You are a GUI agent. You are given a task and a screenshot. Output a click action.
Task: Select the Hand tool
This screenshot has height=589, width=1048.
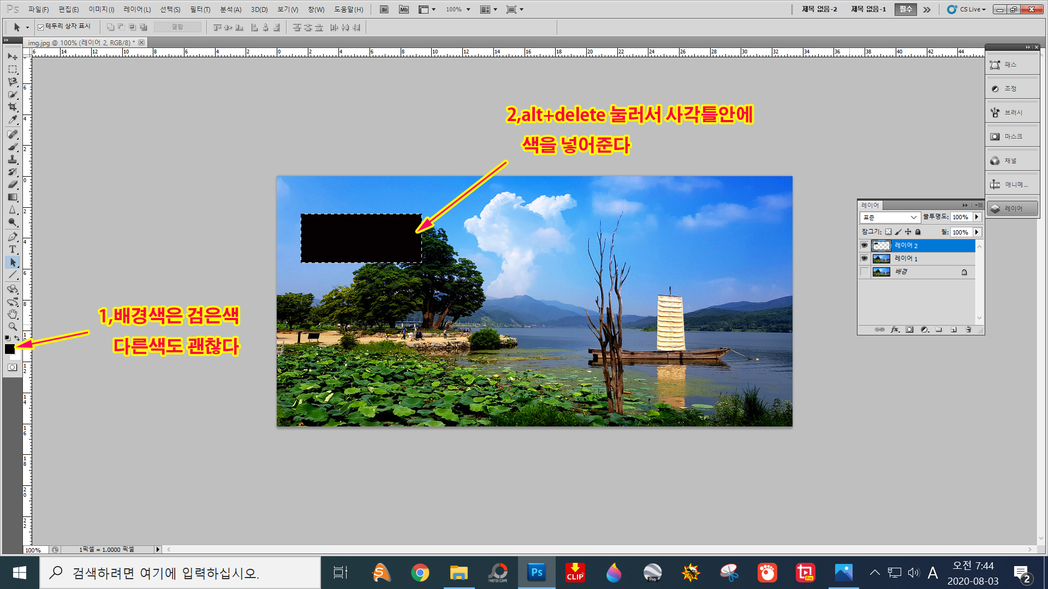[x=12, y=314]
